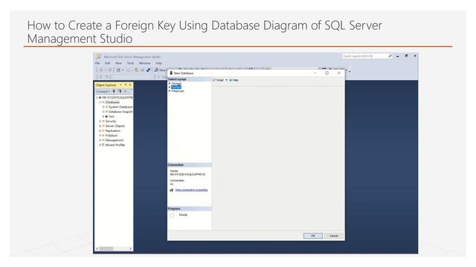Expand the Security node
The image size is (476, 267).
pos(100,122)
